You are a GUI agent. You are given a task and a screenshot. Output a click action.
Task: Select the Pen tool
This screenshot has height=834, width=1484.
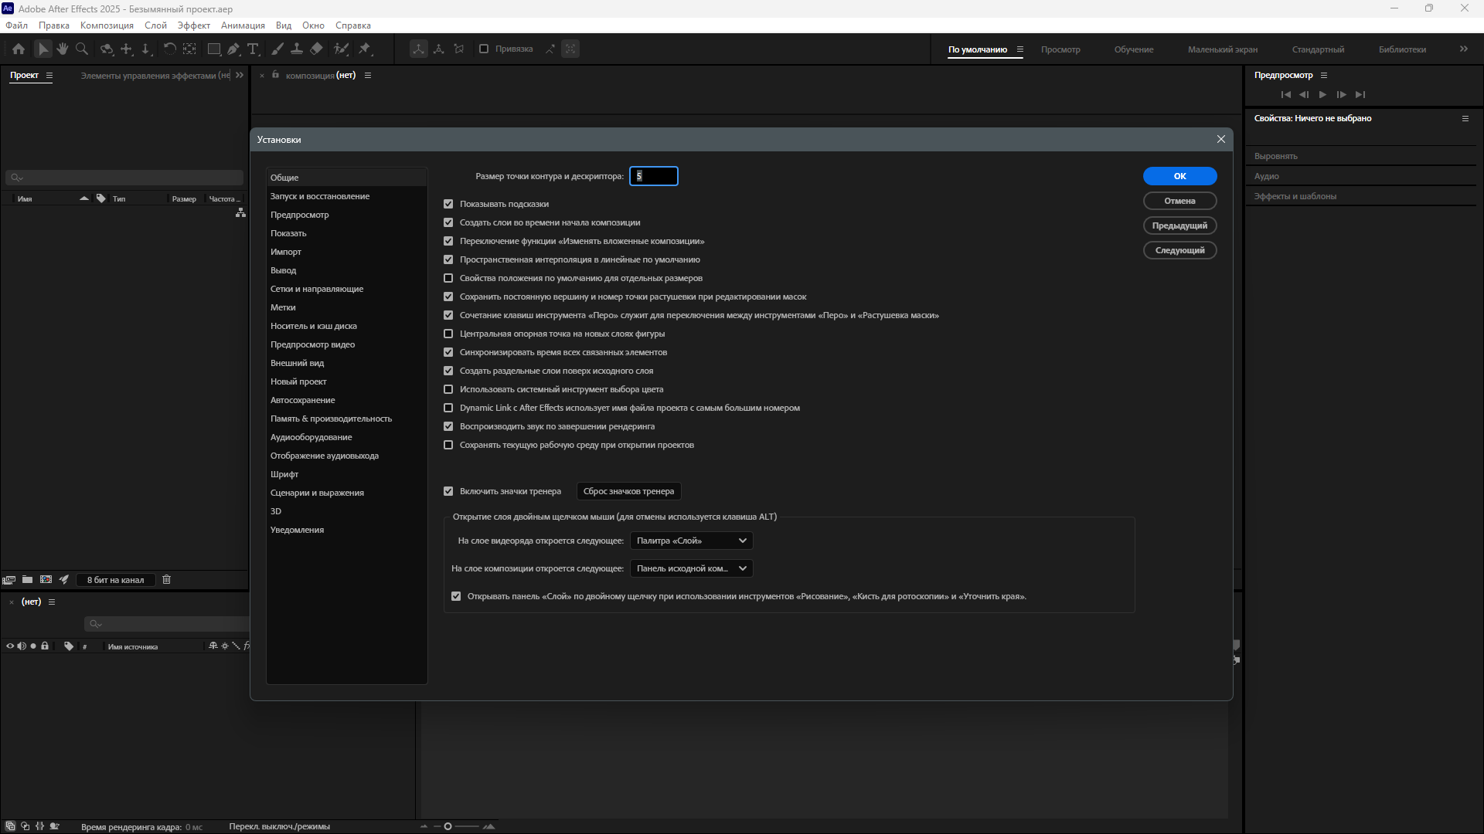coord(233,49)
